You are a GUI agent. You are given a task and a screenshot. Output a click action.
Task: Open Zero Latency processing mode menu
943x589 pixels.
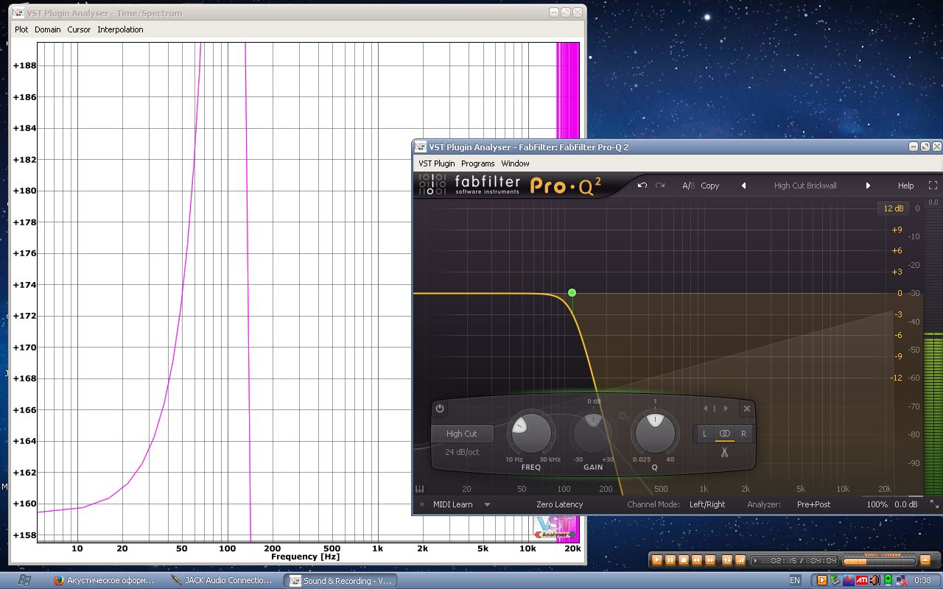pos(559,504)
